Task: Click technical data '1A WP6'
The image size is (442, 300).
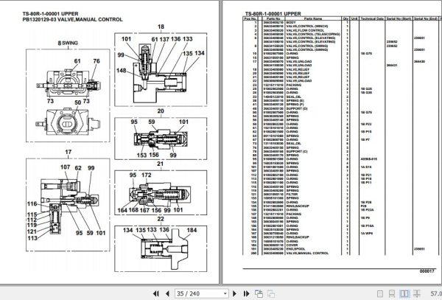Action: [x=366, y=234]
